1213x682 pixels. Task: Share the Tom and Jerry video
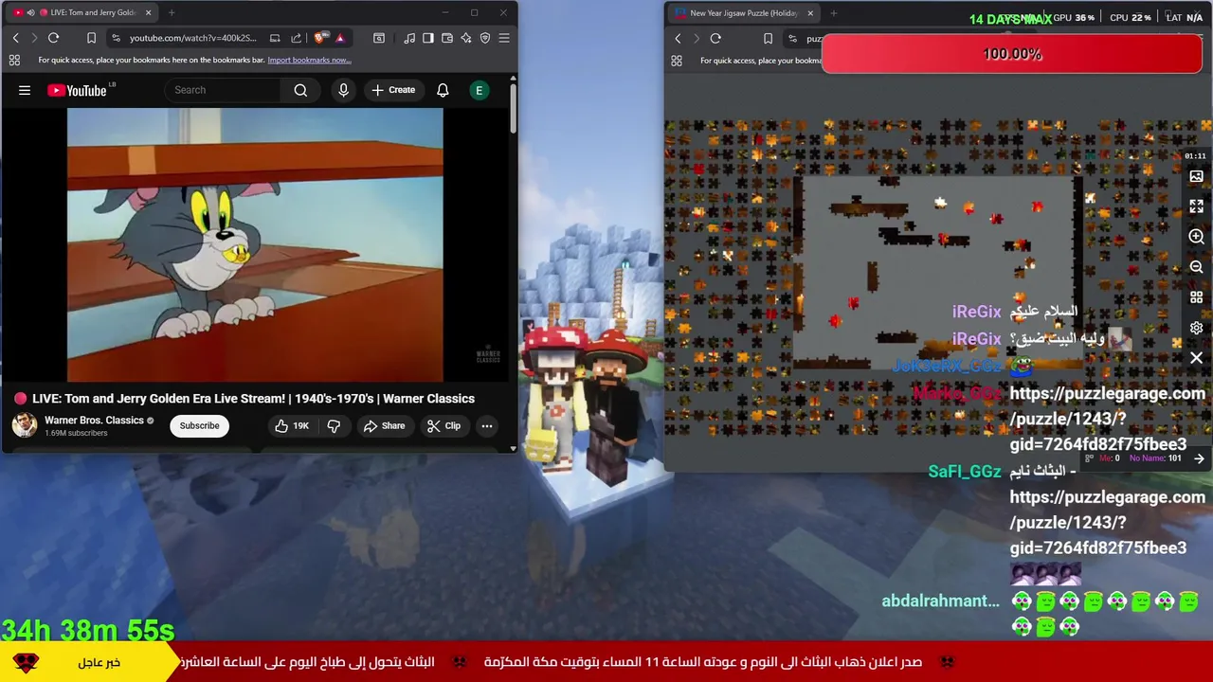(x=384, y=425)
